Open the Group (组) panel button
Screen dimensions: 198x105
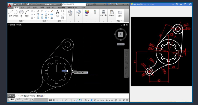point(95,12)
